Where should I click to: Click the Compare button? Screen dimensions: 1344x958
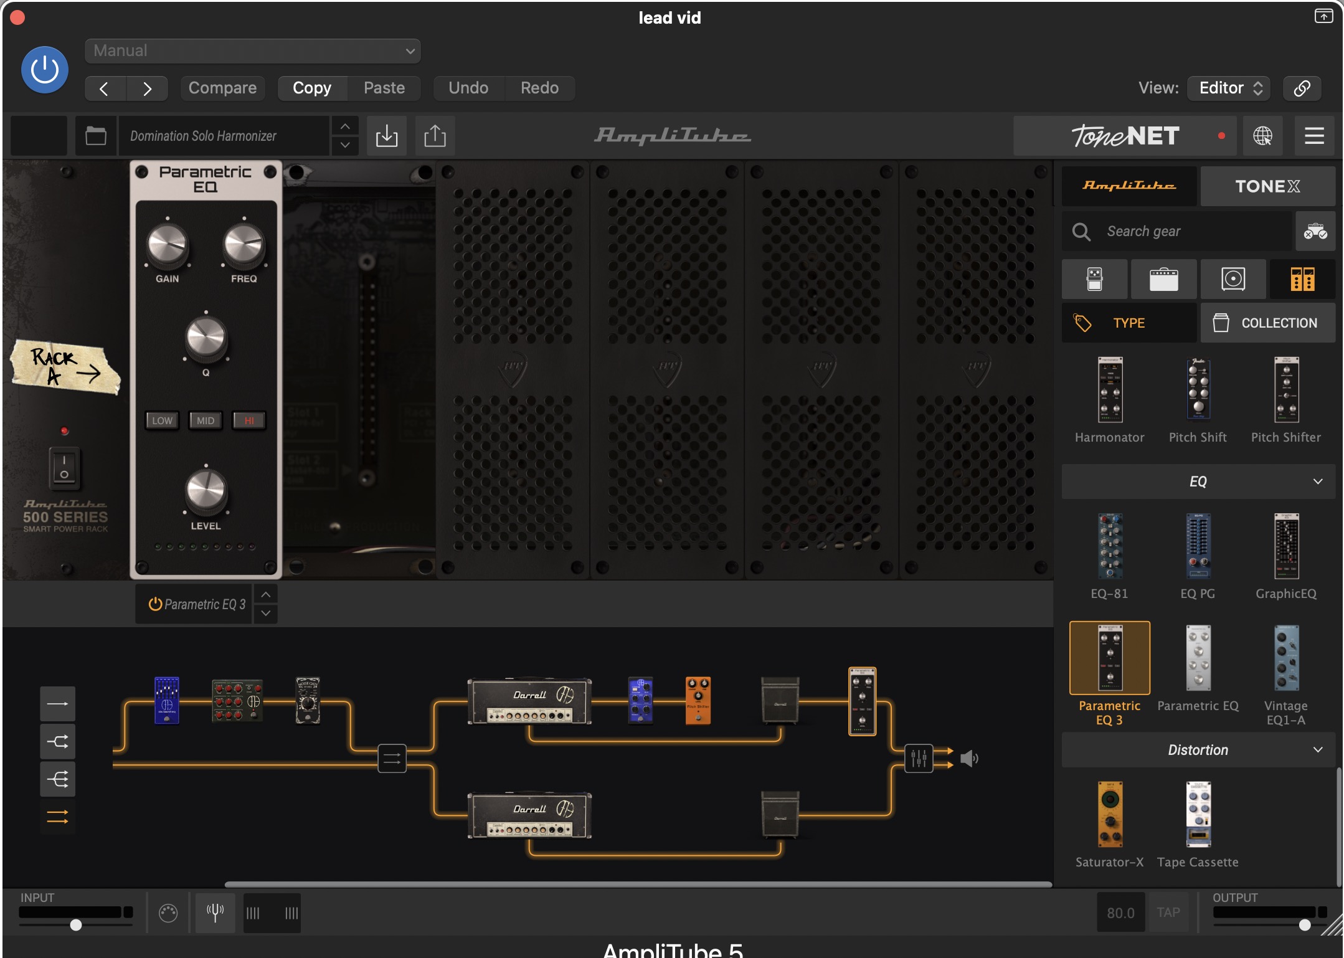222,88
